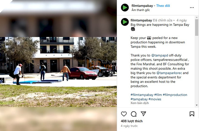
Task: Open comments with the speech bubble icon
Action: point(134,114)
